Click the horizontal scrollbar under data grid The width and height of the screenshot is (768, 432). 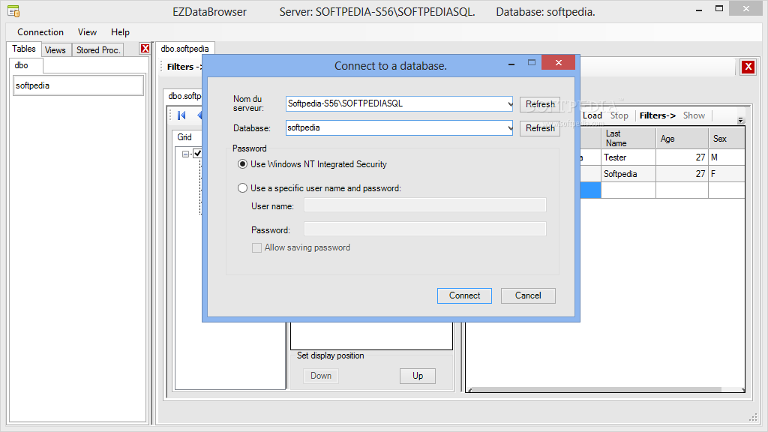click(x=606, y=390)
